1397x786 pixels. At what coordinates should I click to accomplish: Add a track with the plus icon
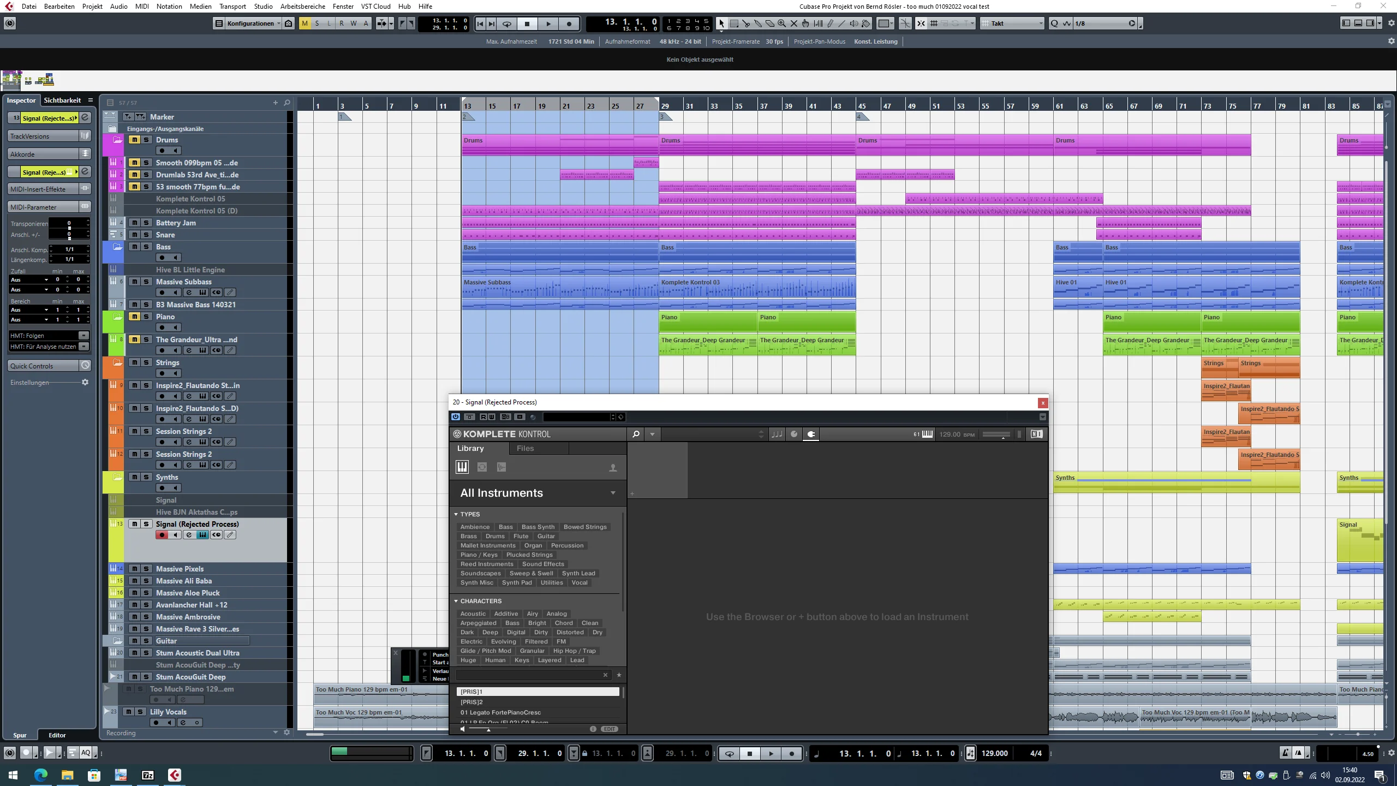pyautogui.click(x=276, y=103)
